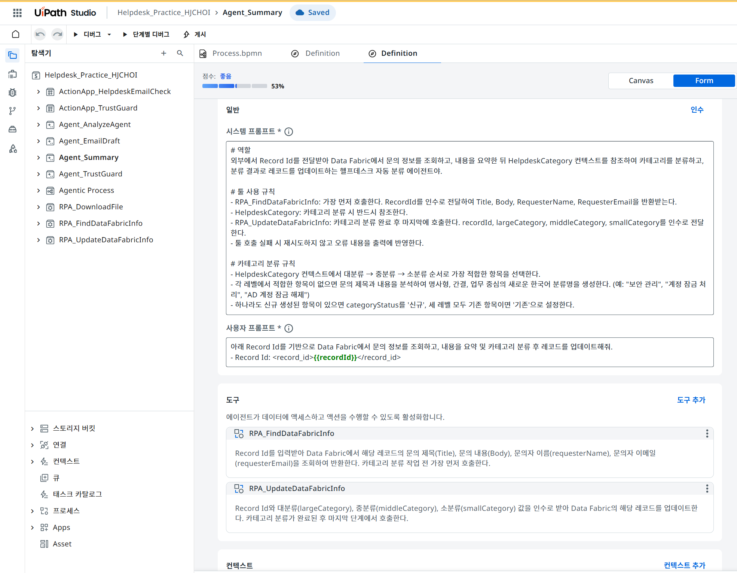
Task: Select the Asset item in explorer
Action: 62,544
